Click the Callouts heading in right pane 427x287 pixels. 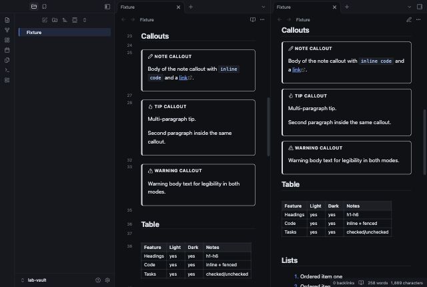coord(295,30)
